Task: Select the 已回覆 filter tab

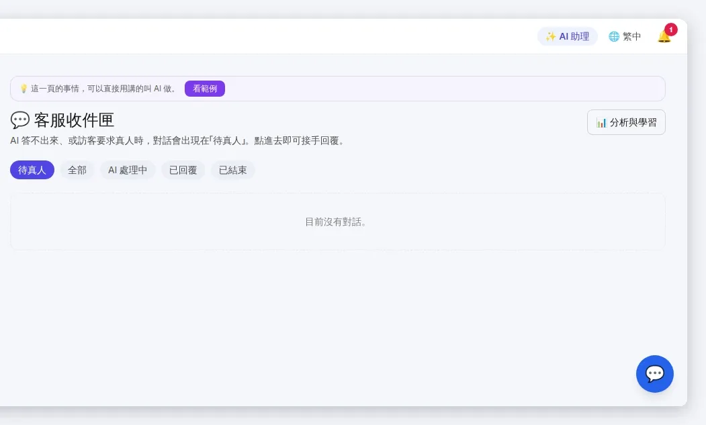Action: (x=183, y=170)
